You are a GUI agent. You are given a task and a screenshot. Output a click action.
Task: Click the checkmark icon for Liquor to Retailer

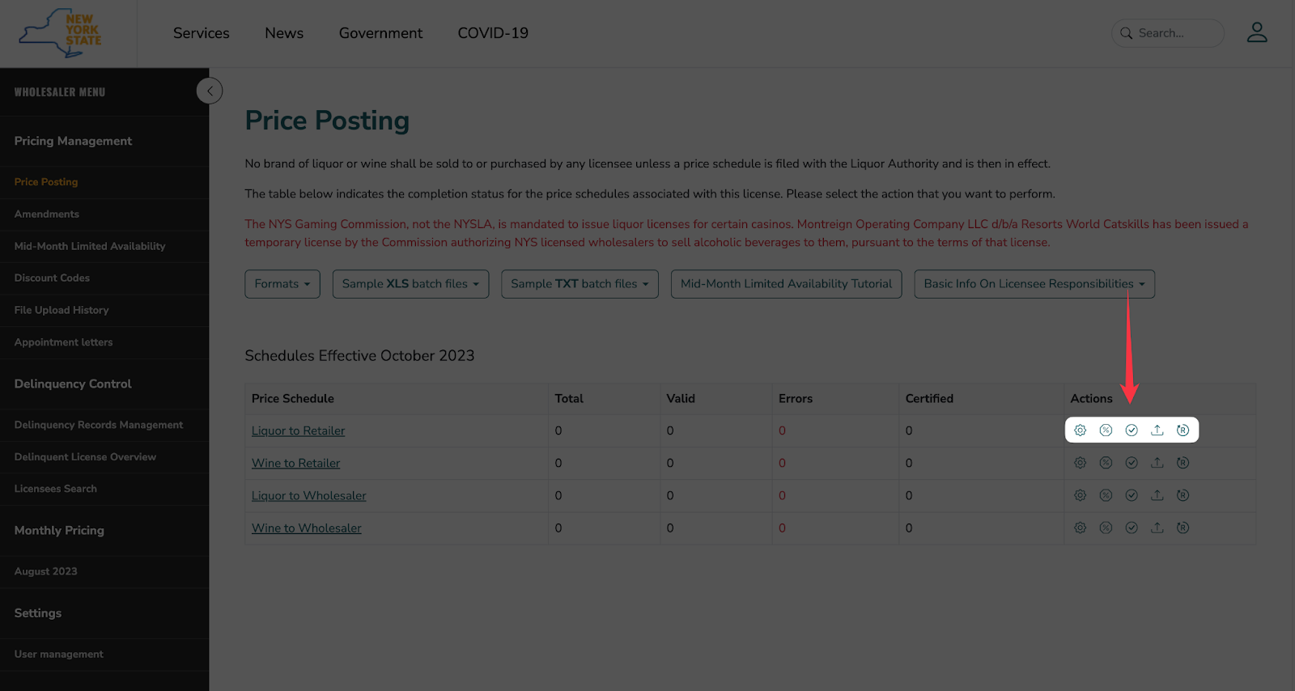coord(1132,430)
